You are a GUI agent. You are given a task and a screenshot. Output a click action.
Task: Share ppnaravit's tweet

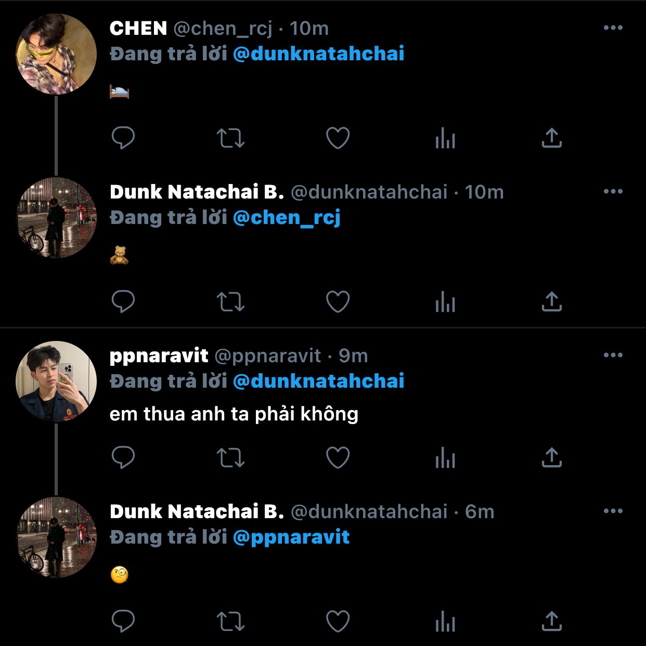pos(551,458)
